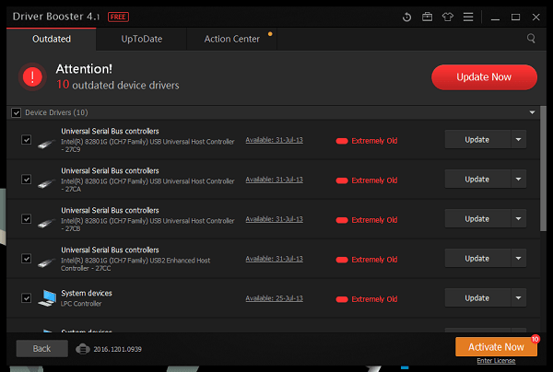Open Update dropdown arrow for controller 27CB
The height and width of the screenshot is (372, 553).
pos(518,219)
